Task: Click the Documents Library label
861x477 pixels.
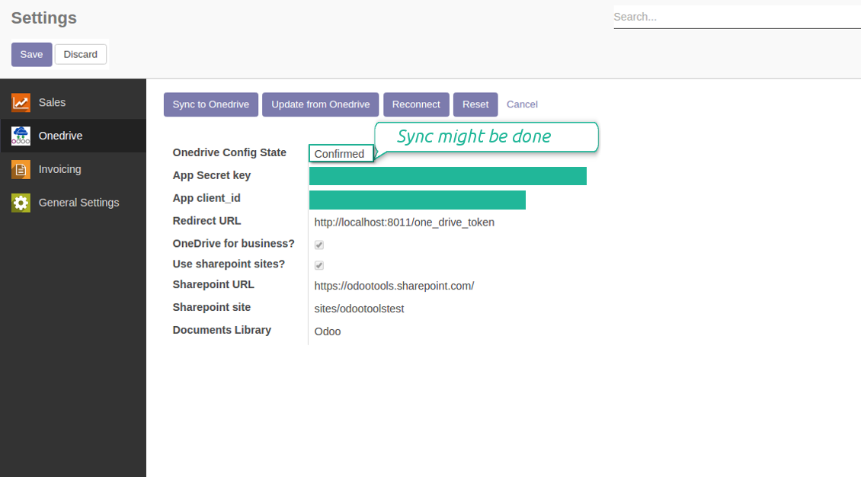Action: [222, 330]
